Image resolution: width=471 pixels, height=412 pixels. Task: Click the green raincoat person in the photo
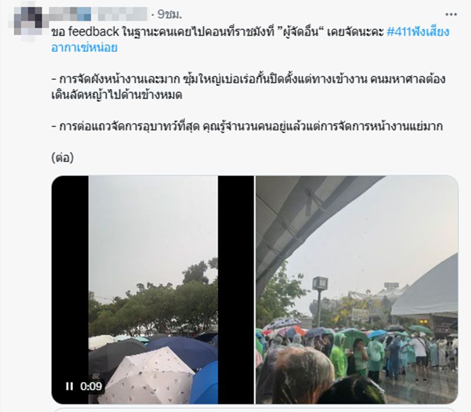coord(338,356)
